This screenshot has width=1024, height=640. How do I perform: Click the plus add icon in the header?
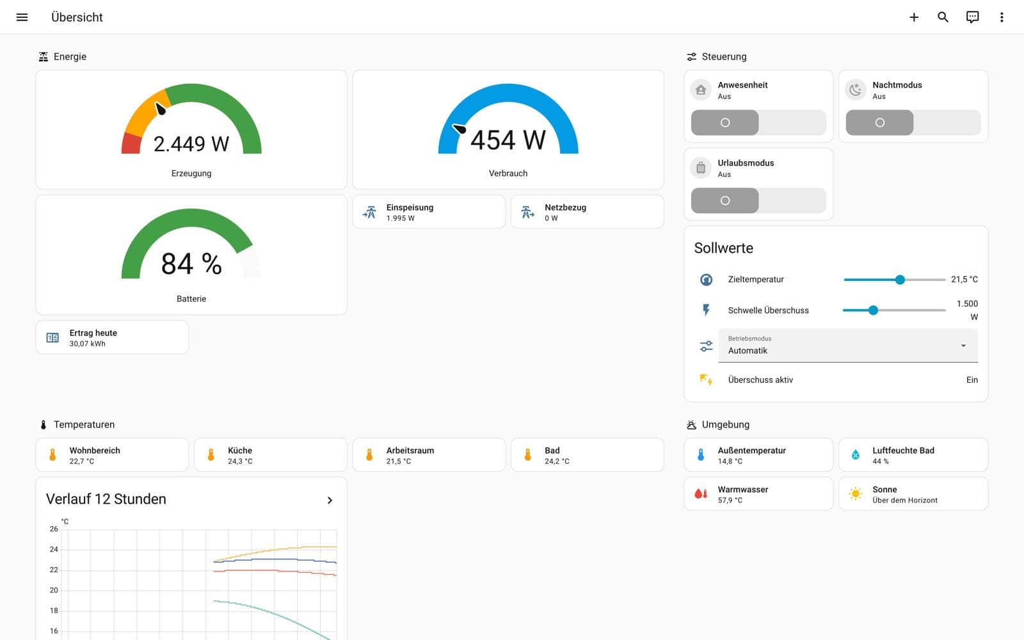[914, 17]
